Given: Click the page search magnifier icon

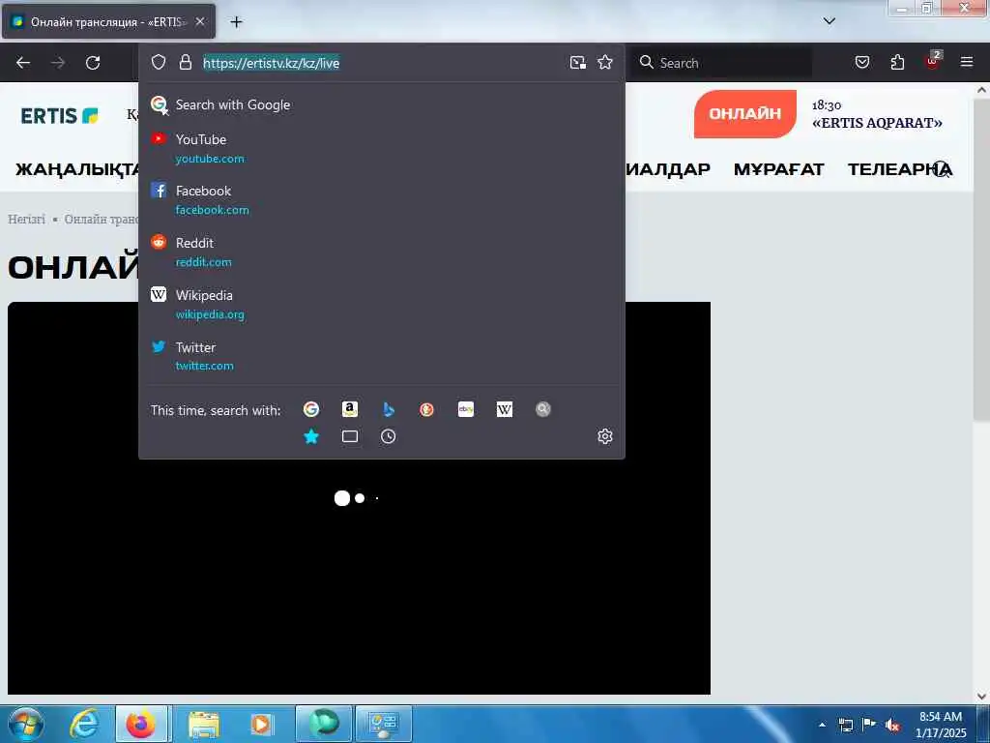Looking at the screenshot, I should click(x=942, y=168).
